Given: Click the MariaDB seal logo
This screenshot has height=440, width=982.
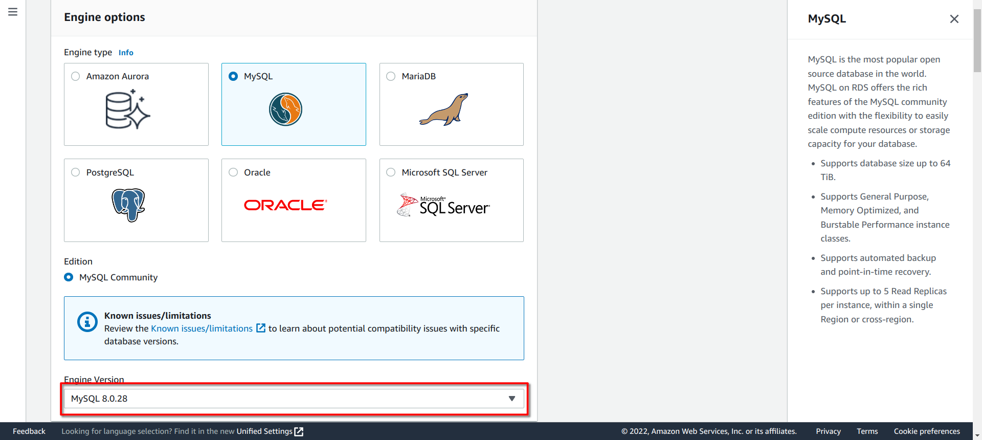Looking at the screenshot, I should point(444,109).
